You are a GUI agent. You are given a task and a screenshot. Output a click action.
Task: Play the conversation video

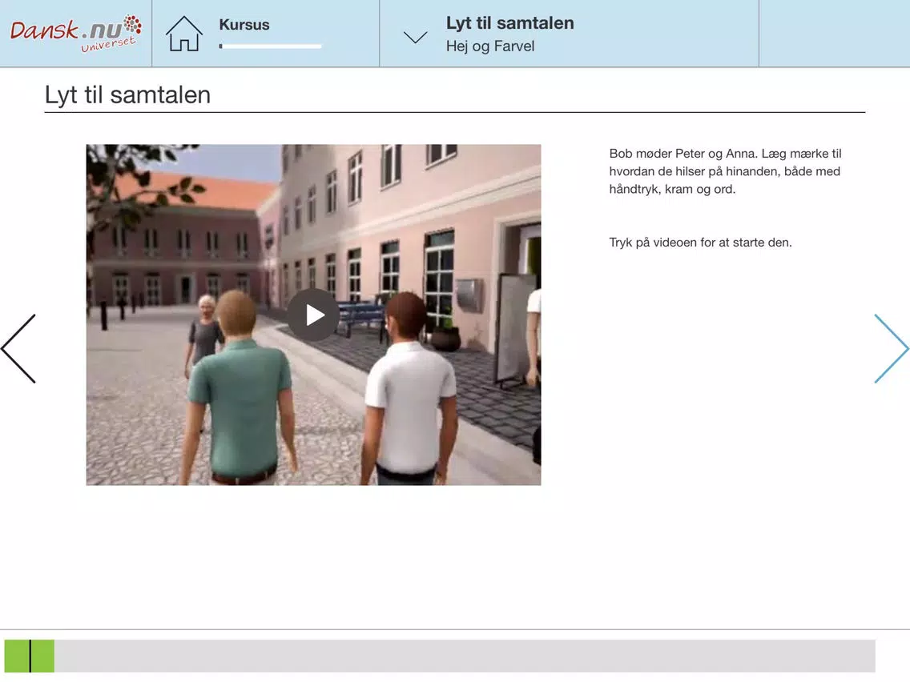[x=313, y=315]
